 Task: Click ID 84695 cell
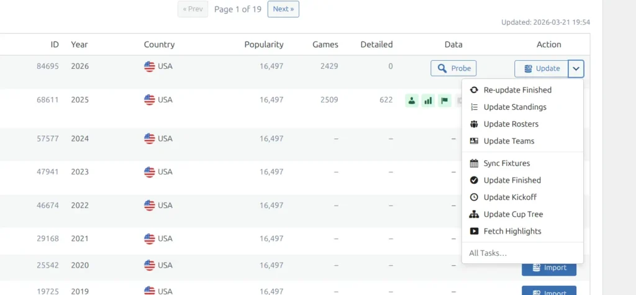[47, 66]
